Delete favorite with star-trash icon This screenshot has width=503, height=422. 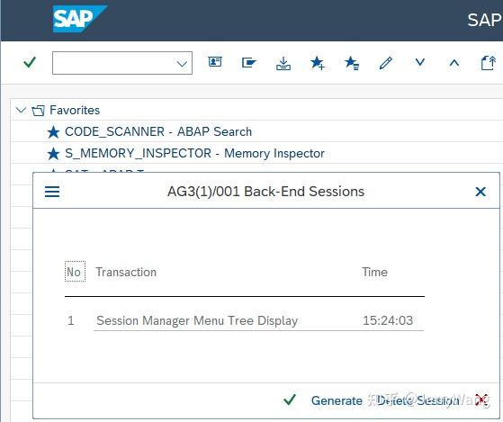352,62
